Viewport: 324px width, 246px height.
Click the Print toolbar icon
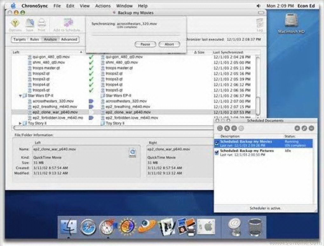pyautogui.click(x=42, y=25)
